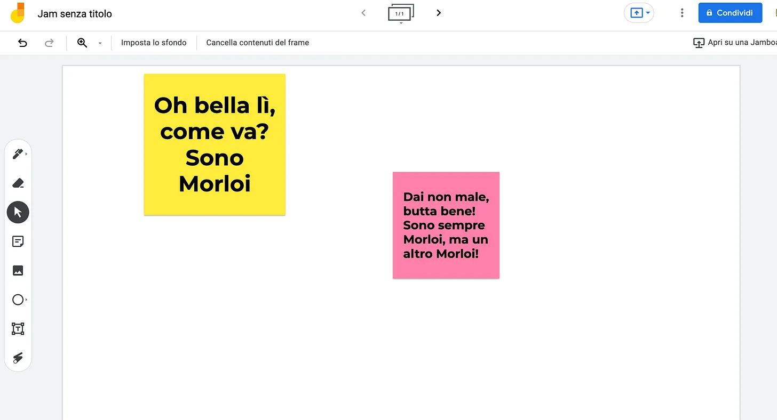Activate the Laser pointer tool
This screenshot has width=777, height=420.
18,358
